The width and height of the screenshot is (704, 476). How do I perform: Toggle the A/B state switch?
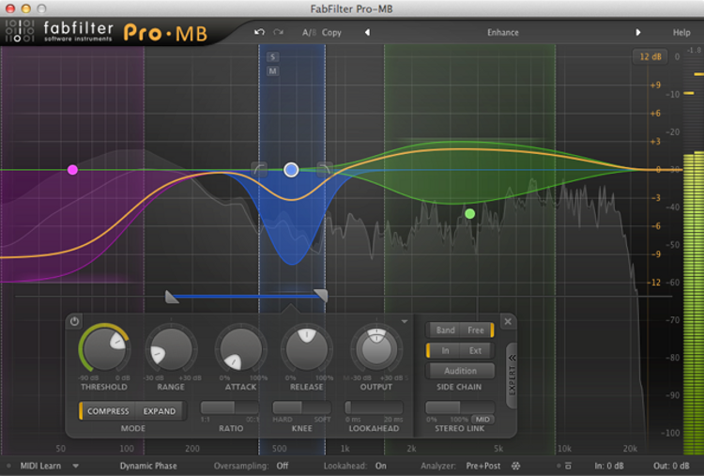pos(309,32)
